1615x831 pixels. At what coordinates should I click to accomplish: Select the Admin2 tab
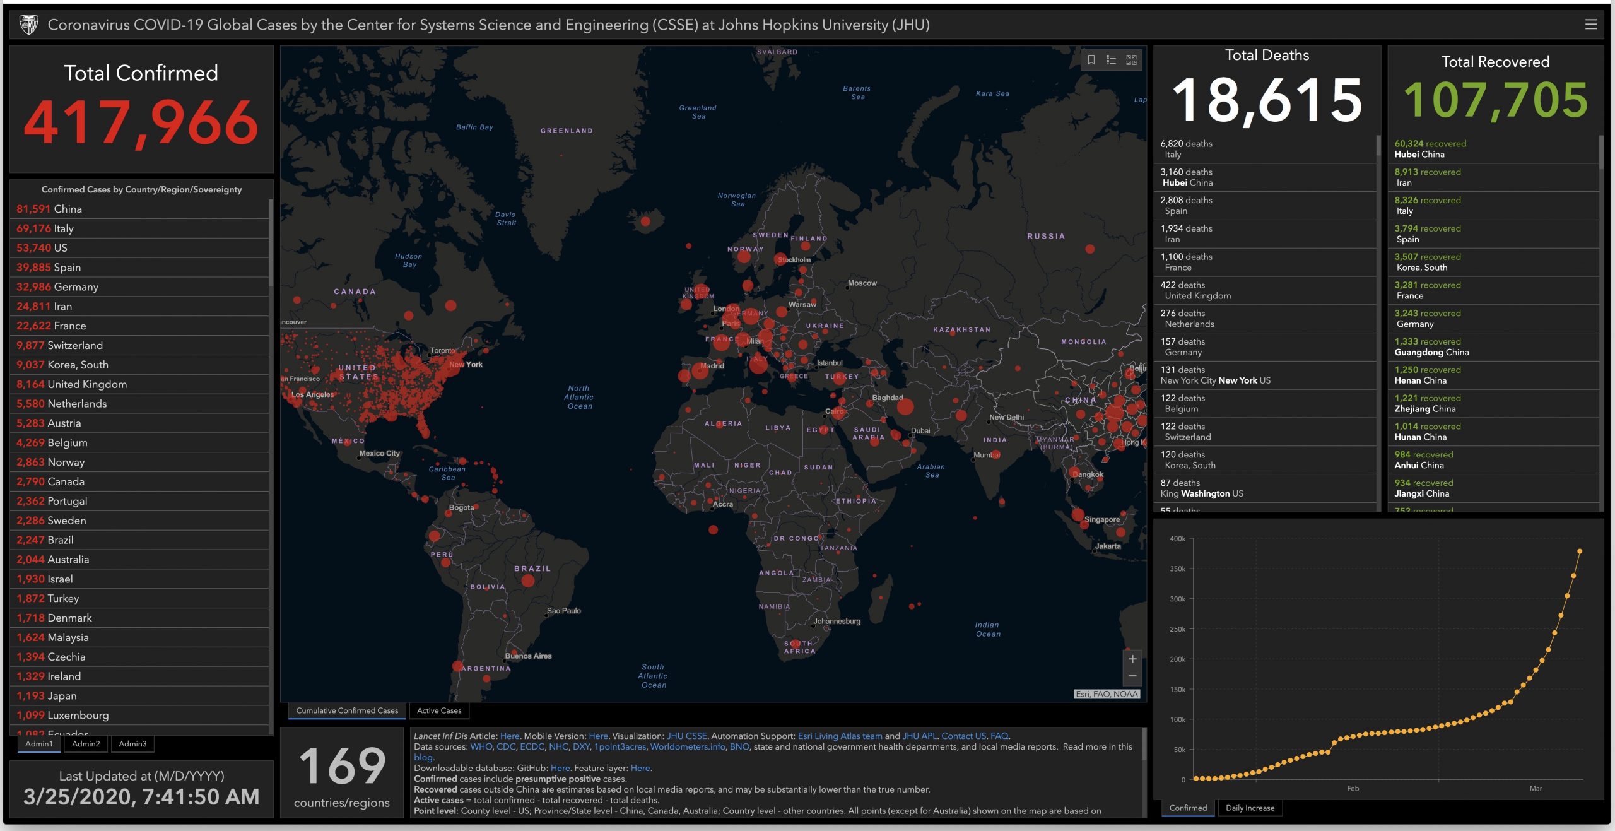pos(86,744)
